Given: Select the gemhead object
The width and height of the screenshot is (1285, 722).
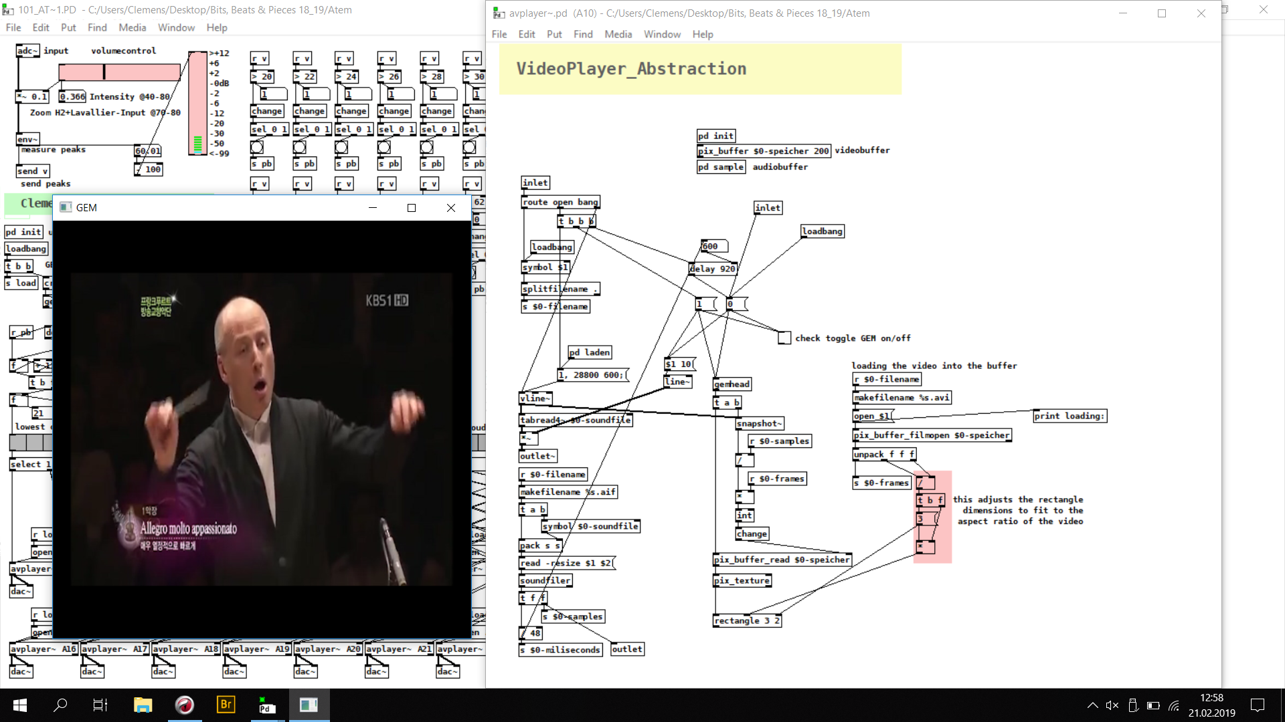Looking at the screenshot, I should 732,384.
